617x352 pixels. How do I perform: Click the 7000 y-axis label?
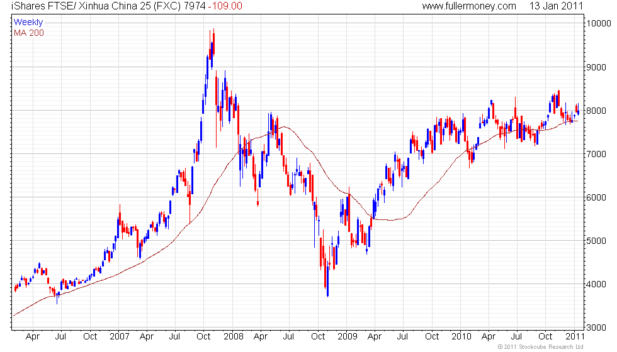(x=596, y=154)
